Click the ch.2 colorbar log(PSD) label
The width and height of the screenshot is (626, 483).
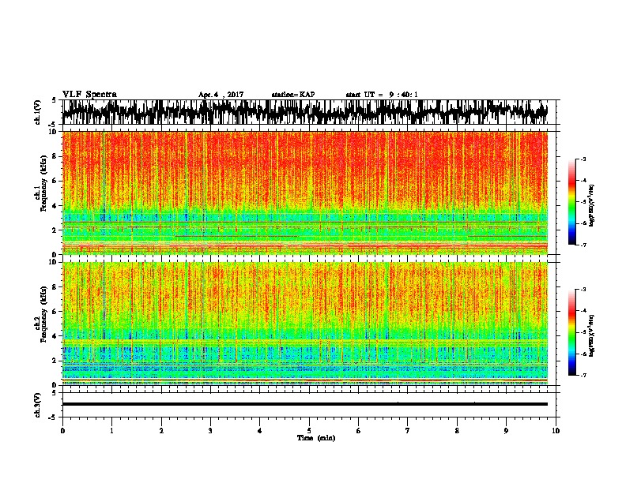click(x=591, y=335)
